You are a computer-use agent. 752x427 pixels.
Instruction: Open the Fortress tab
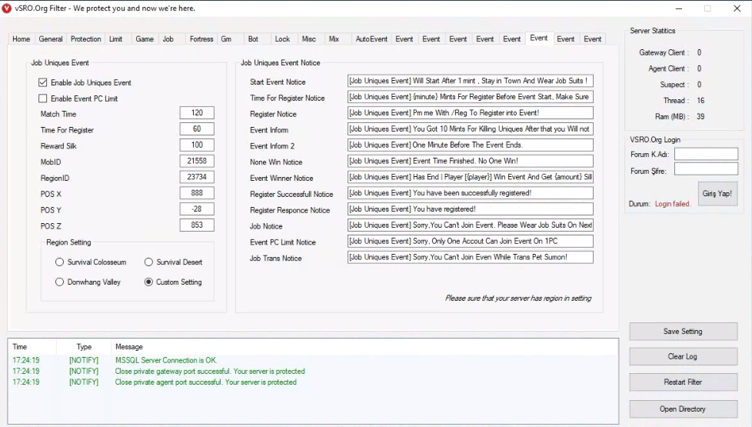tap(201, 39)
